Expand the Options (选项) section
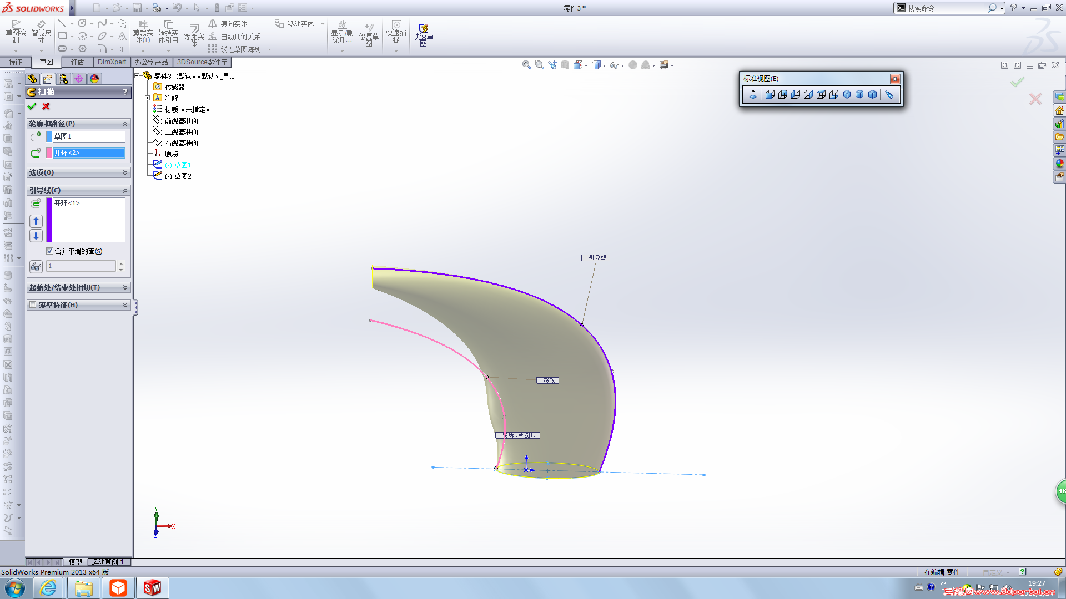The width and height of the screenshot is (1066, 599). pyautogui.click(x=125, y=172)
